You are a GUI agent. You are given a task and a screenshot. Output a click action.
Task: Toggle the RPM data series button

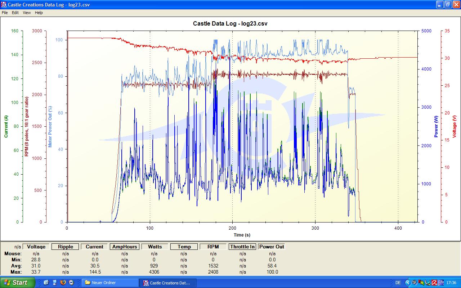[213, 247]
